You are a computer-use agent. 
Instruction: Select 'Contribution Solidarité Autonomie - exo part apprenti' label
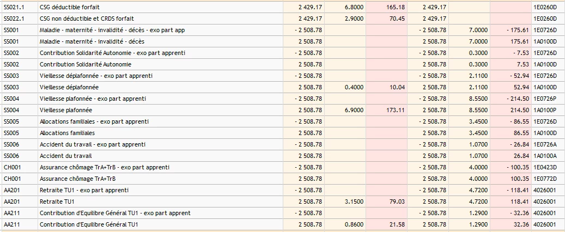click(x=112, y=53)
